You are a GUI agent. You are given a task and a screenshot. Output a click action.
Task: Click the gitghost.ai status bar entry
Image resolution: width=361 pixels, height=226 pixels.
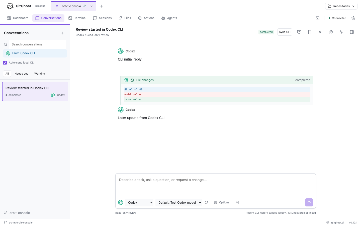[x=335, y=222]
